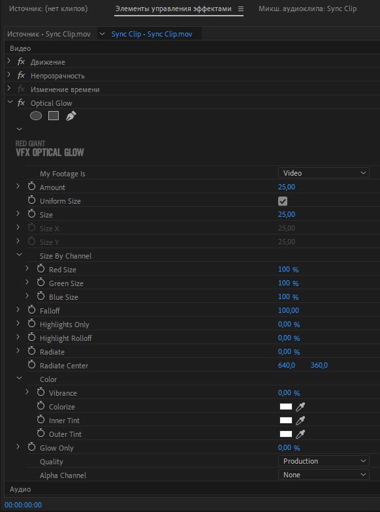Toggle animation stopwatch for Green Size
The width and height of the screenshot is (380, 512).
point(40,283)
